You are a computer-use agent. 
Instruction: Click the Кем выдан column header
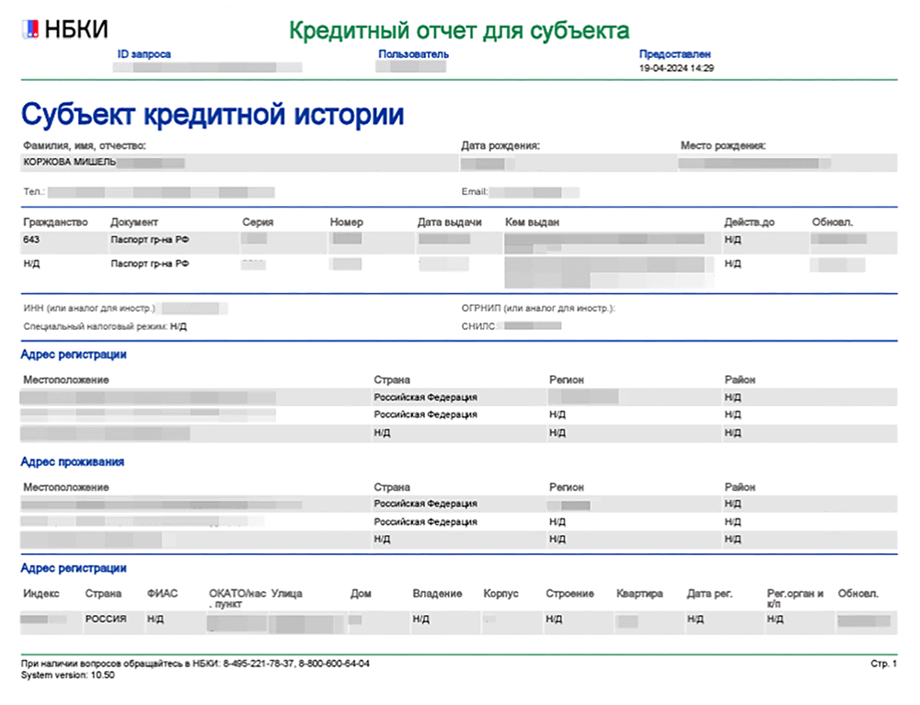click(x=532, y=222)
